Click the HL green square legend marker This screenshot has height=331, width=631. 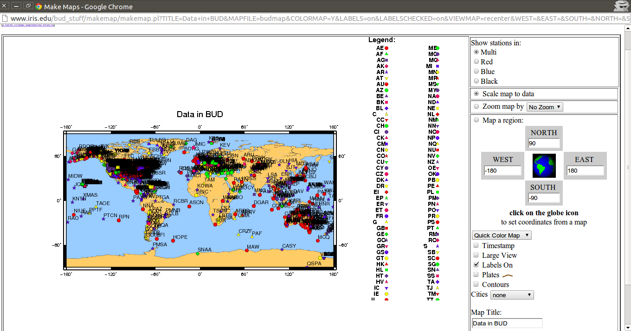(x=386, y=270)
